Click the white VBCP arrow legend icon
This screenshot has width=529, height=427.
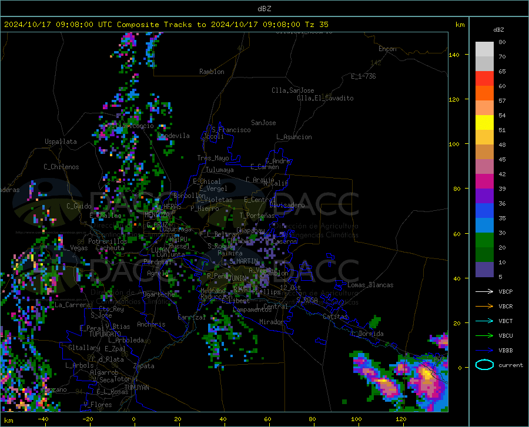point(484,291)
